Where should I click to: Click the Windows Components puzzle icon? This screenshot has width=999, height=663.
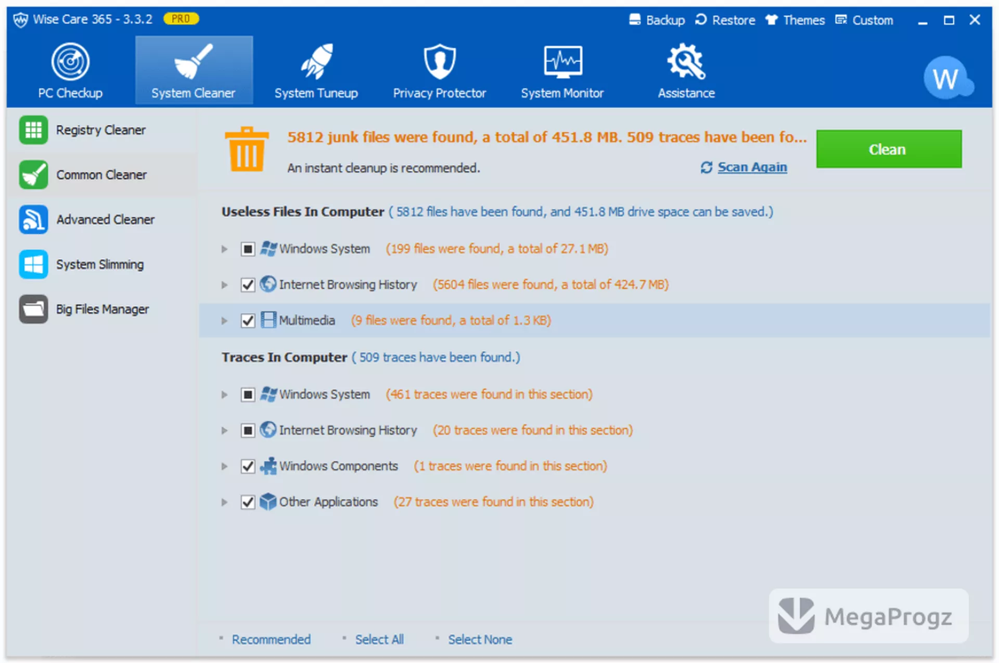tap(268, 466)
